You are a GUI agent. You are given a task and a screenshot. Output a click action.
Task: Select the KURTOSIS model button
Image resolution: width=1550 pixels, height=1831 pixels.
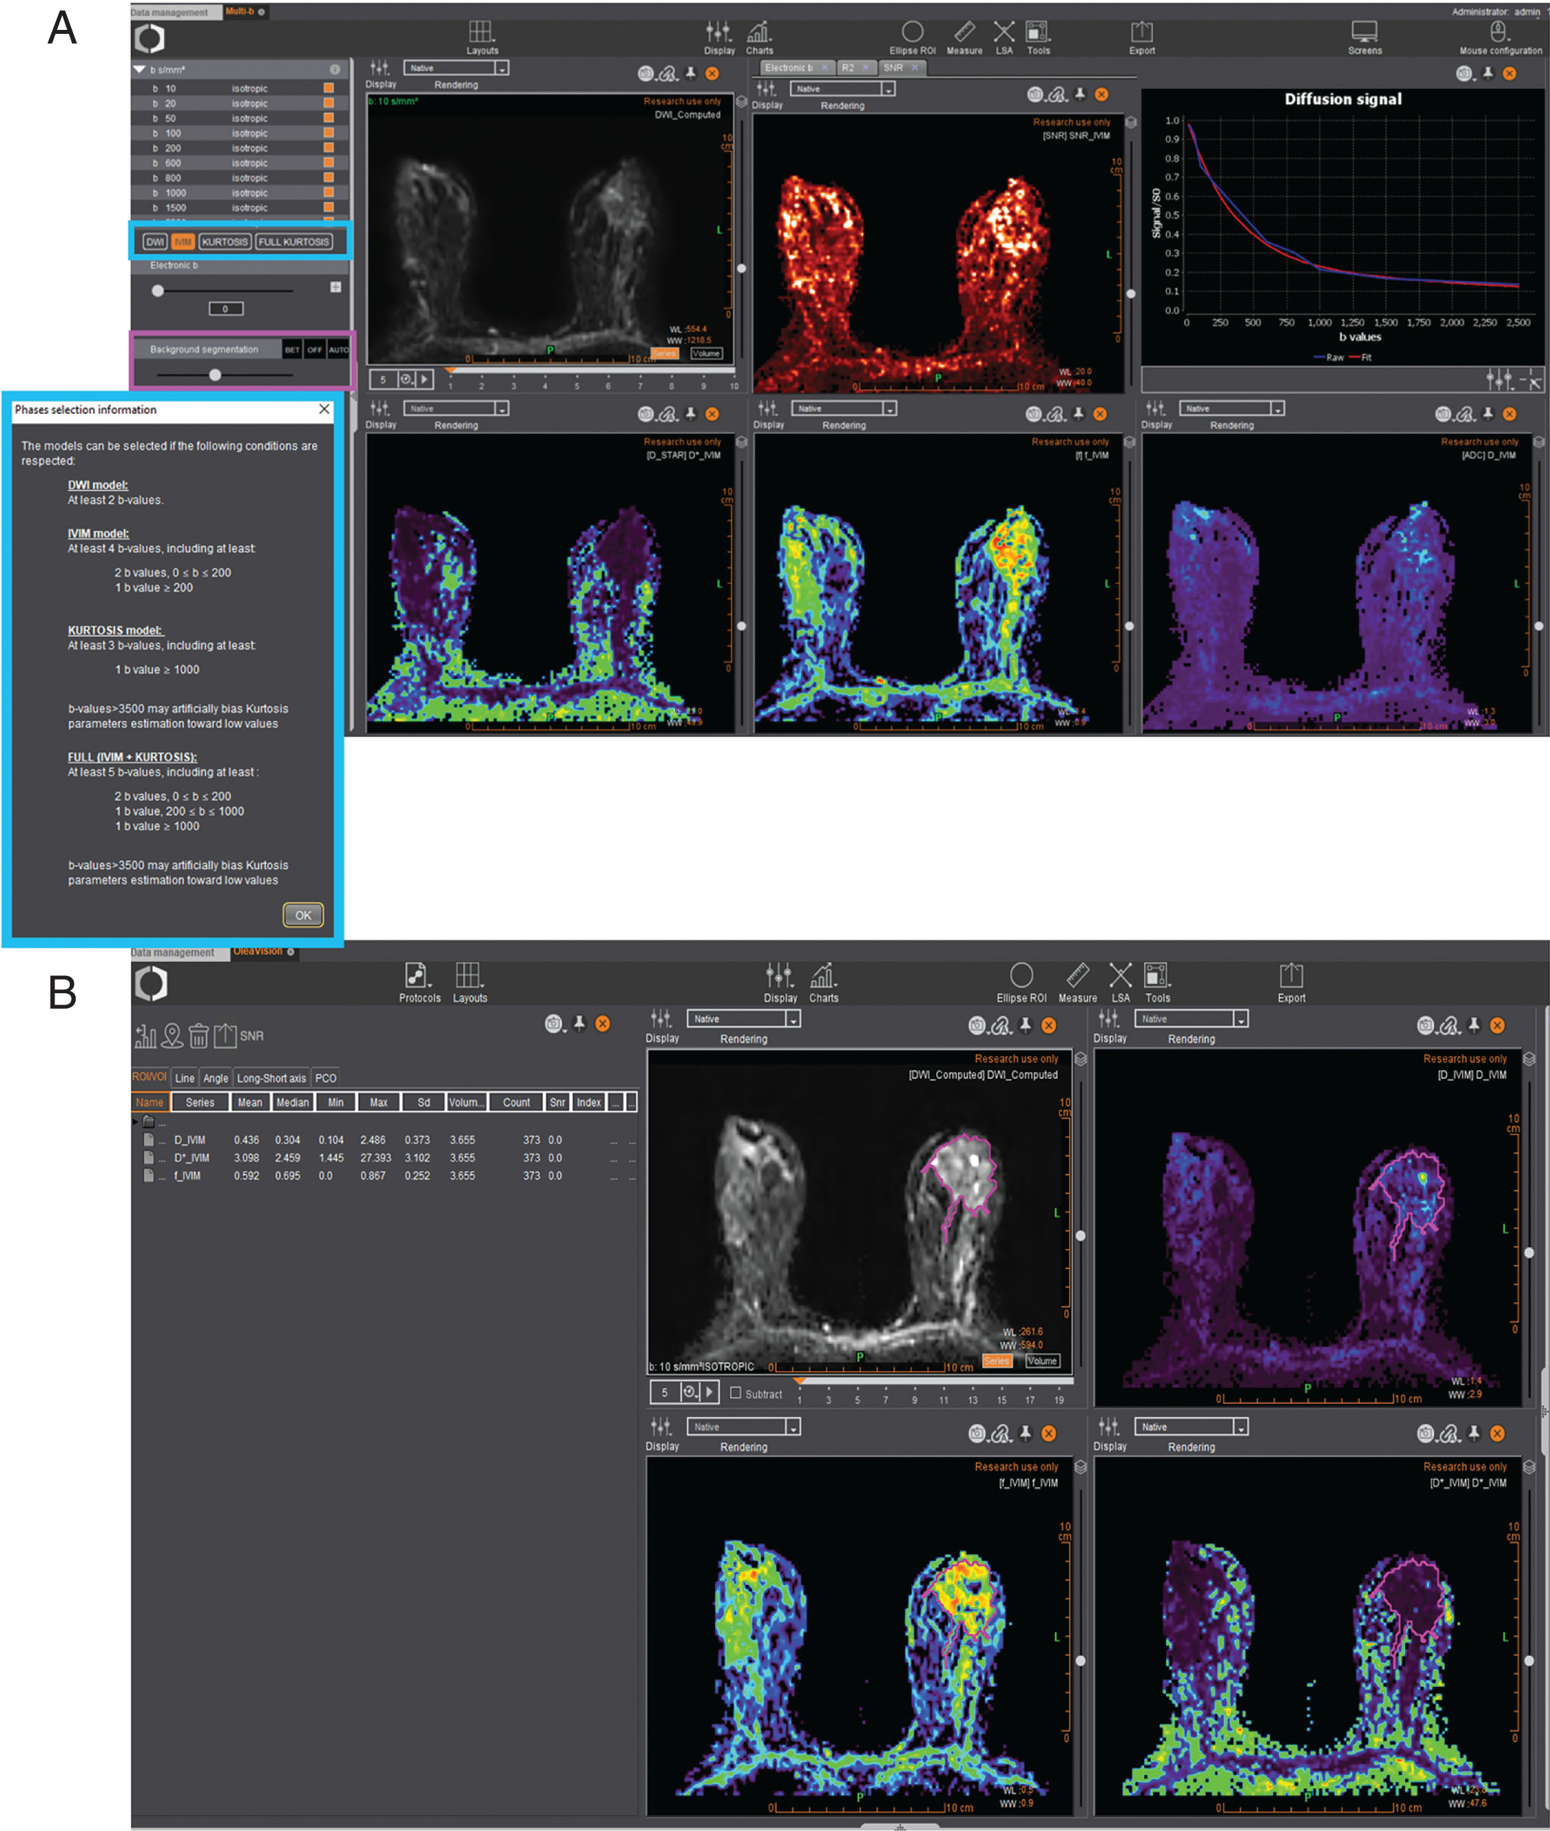point(225,242)
